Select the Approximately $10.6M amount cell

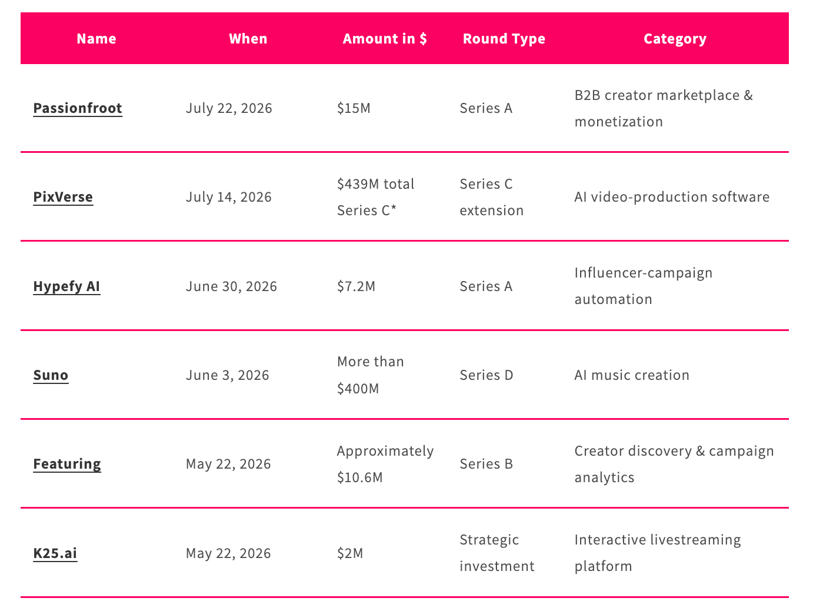(x=385, y=464)
